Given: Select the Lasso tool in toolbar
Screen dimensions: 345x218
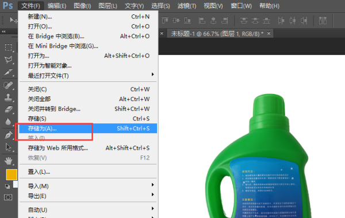Looking at the screenshot, I should 9,60.
